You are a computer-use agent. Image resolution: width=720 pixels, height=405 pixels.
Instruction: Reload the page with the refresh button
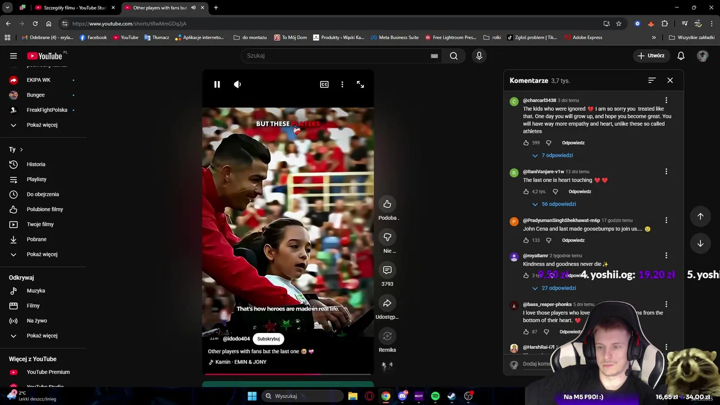point(35,24)
